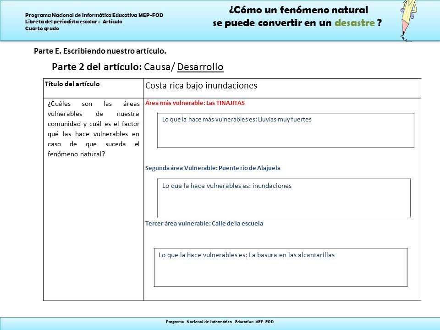Click the 'Título del artículo' cell label
The width and height of the screenshot is (440, 330).
click(72, 84)
